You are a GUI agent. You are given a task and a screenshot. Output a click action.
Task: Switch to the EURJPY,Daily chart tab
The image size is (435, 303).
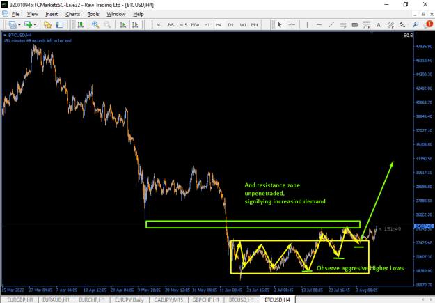click(x=129, y=300)
